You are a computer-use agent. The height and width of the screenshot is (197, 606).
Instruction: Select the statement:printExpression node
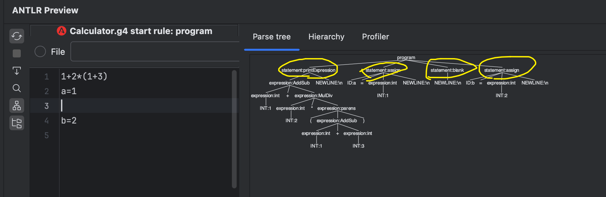(308, 70)
